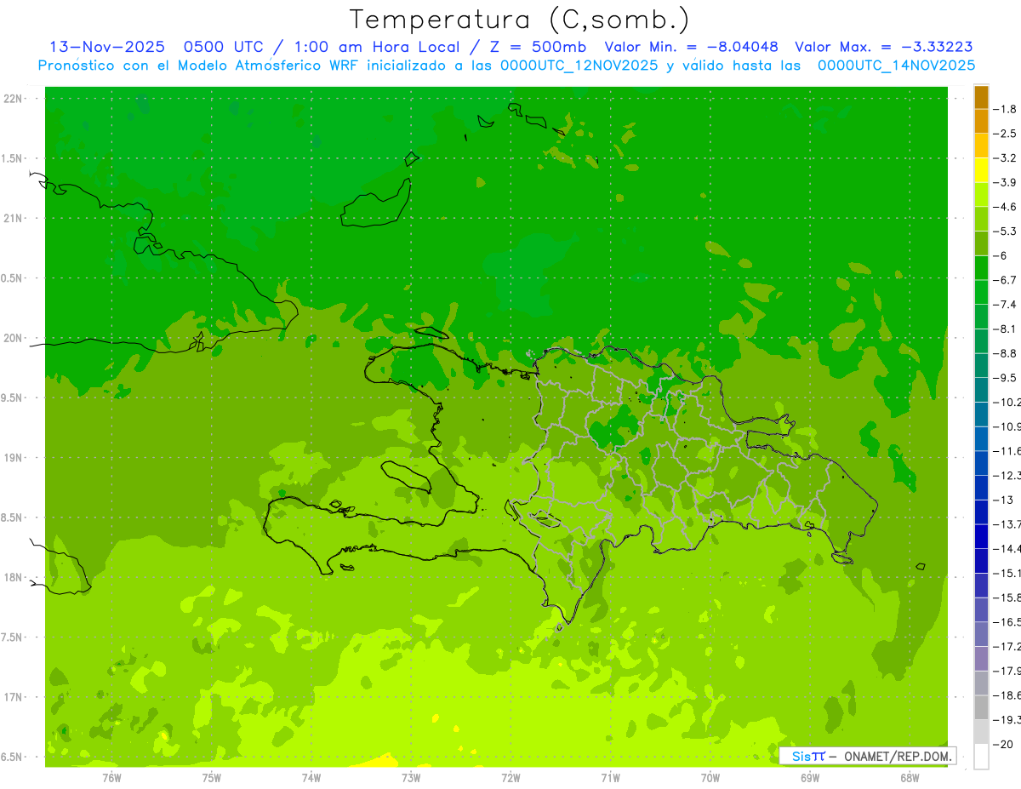This screenshot has width=1021, height=789.
Task: Click the "ONAMET/REP.DOM." credit label
Action: 898,756
